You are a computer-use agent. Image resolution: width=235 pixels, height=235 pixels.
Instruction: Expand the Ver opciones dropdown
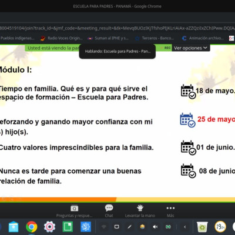coord(190,48)
